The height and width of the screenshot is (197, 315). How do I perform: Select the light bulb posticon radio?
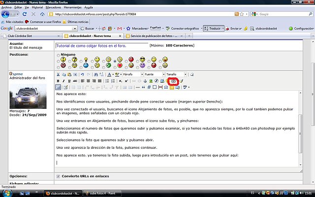coord(81,61)
